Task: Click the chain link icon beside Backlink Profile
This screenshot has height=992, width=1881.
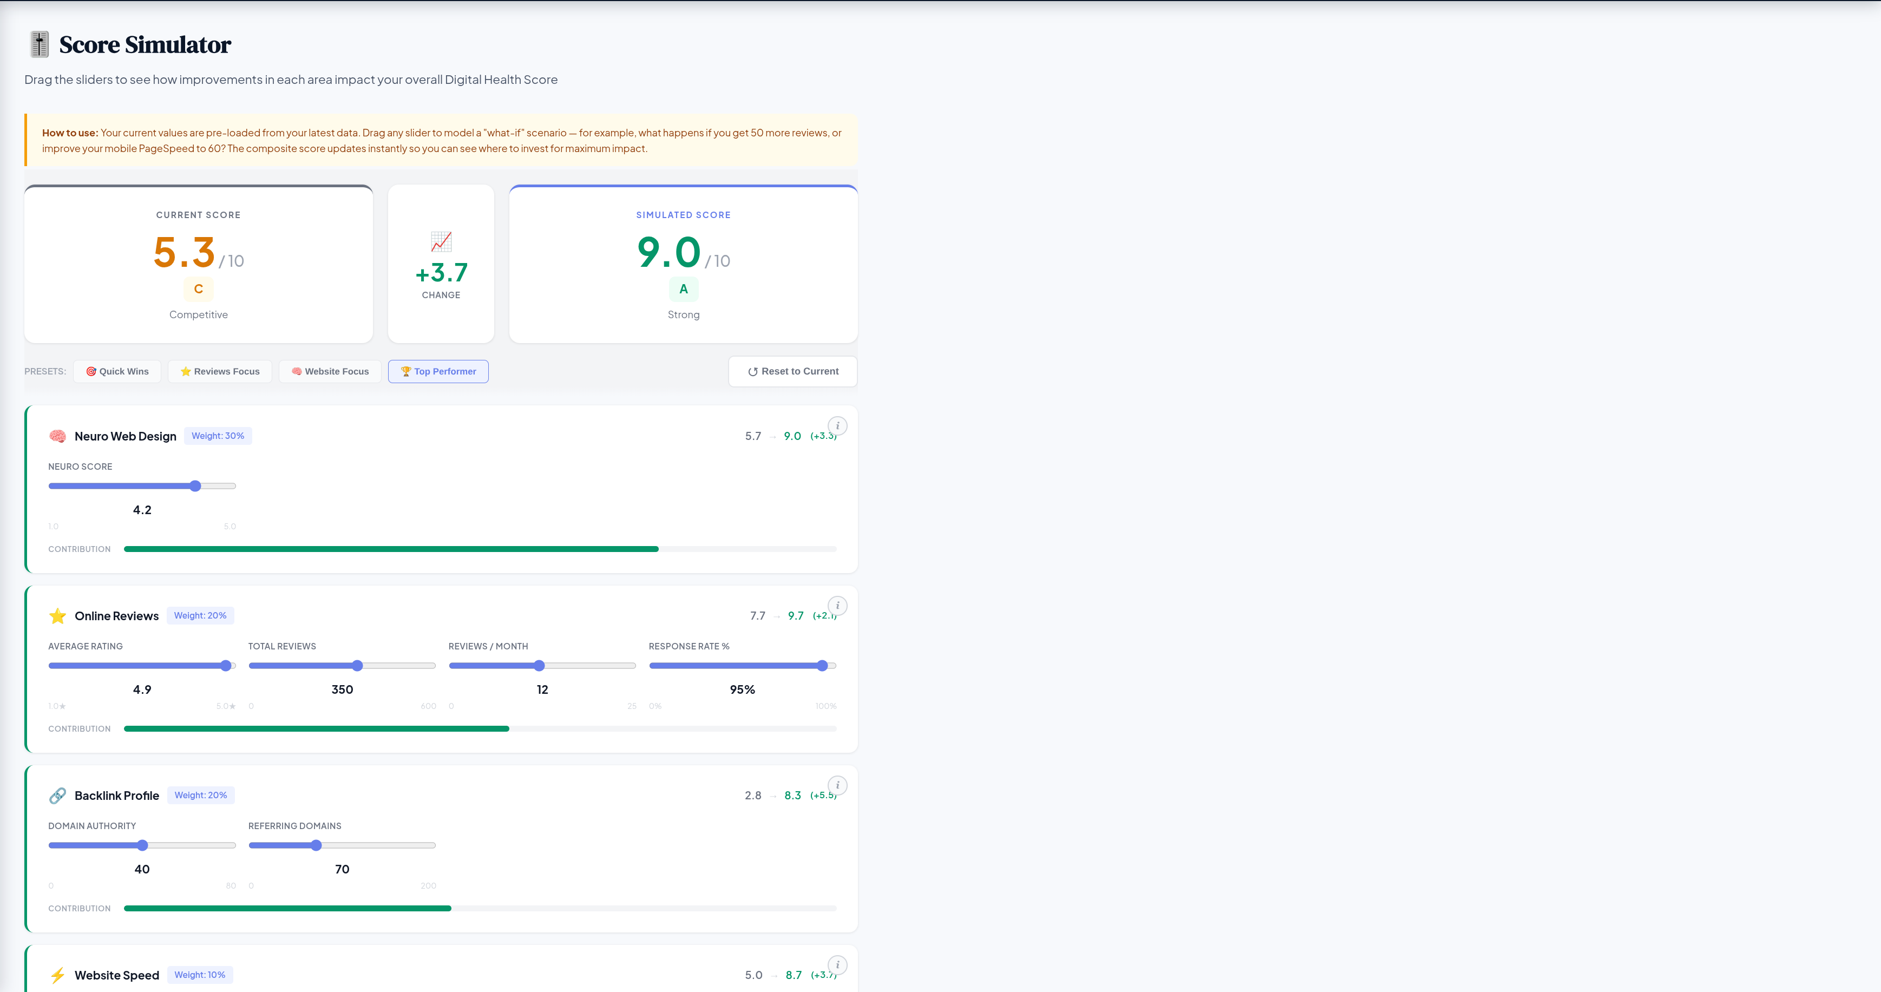Action: click(x=58, y=795)
